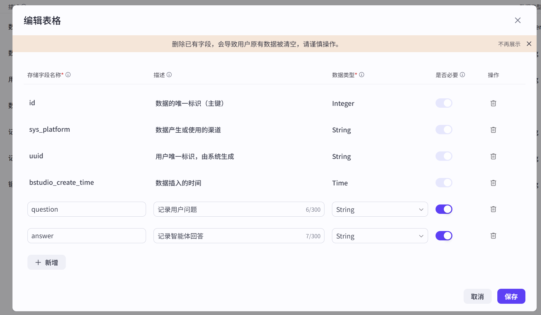Screen dimensions: 541x315
Task: Click 不再展示 to hide future warnings
Action: (x=509, y=44)
